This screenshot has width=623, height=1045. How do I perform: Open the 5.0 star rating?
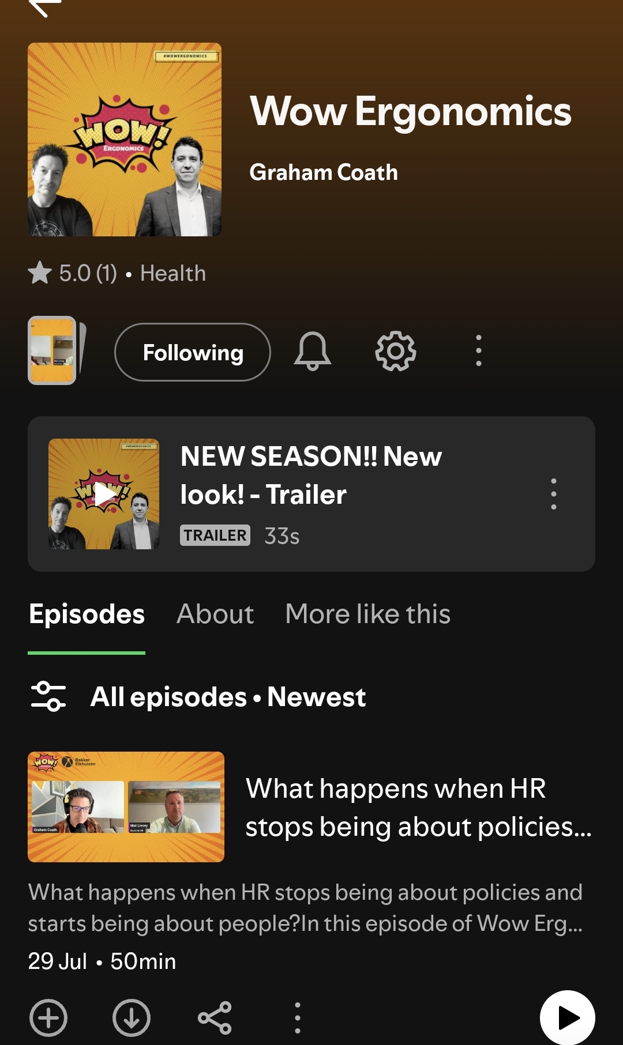(73, 273)
